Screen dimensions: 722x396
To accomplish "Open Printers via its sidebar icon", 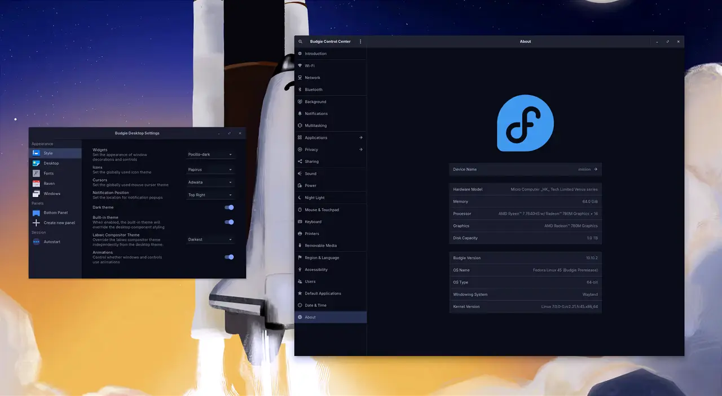I will (x=300, y=234).
